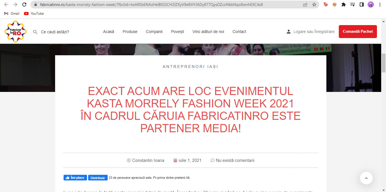Click the author icon beside Constantin Ioana

[x=129, y=160]
